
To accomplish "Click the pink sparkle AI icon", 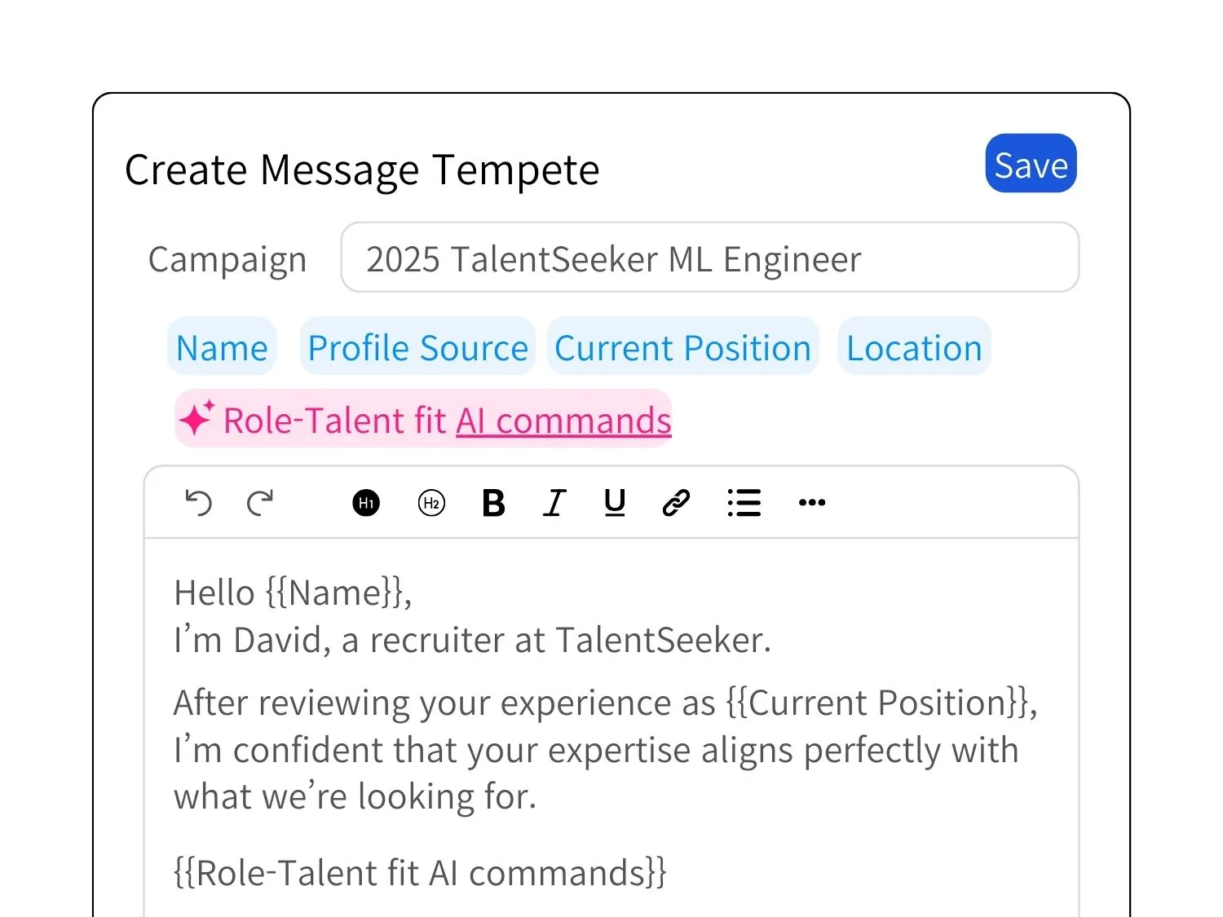I will pos(196,419).
